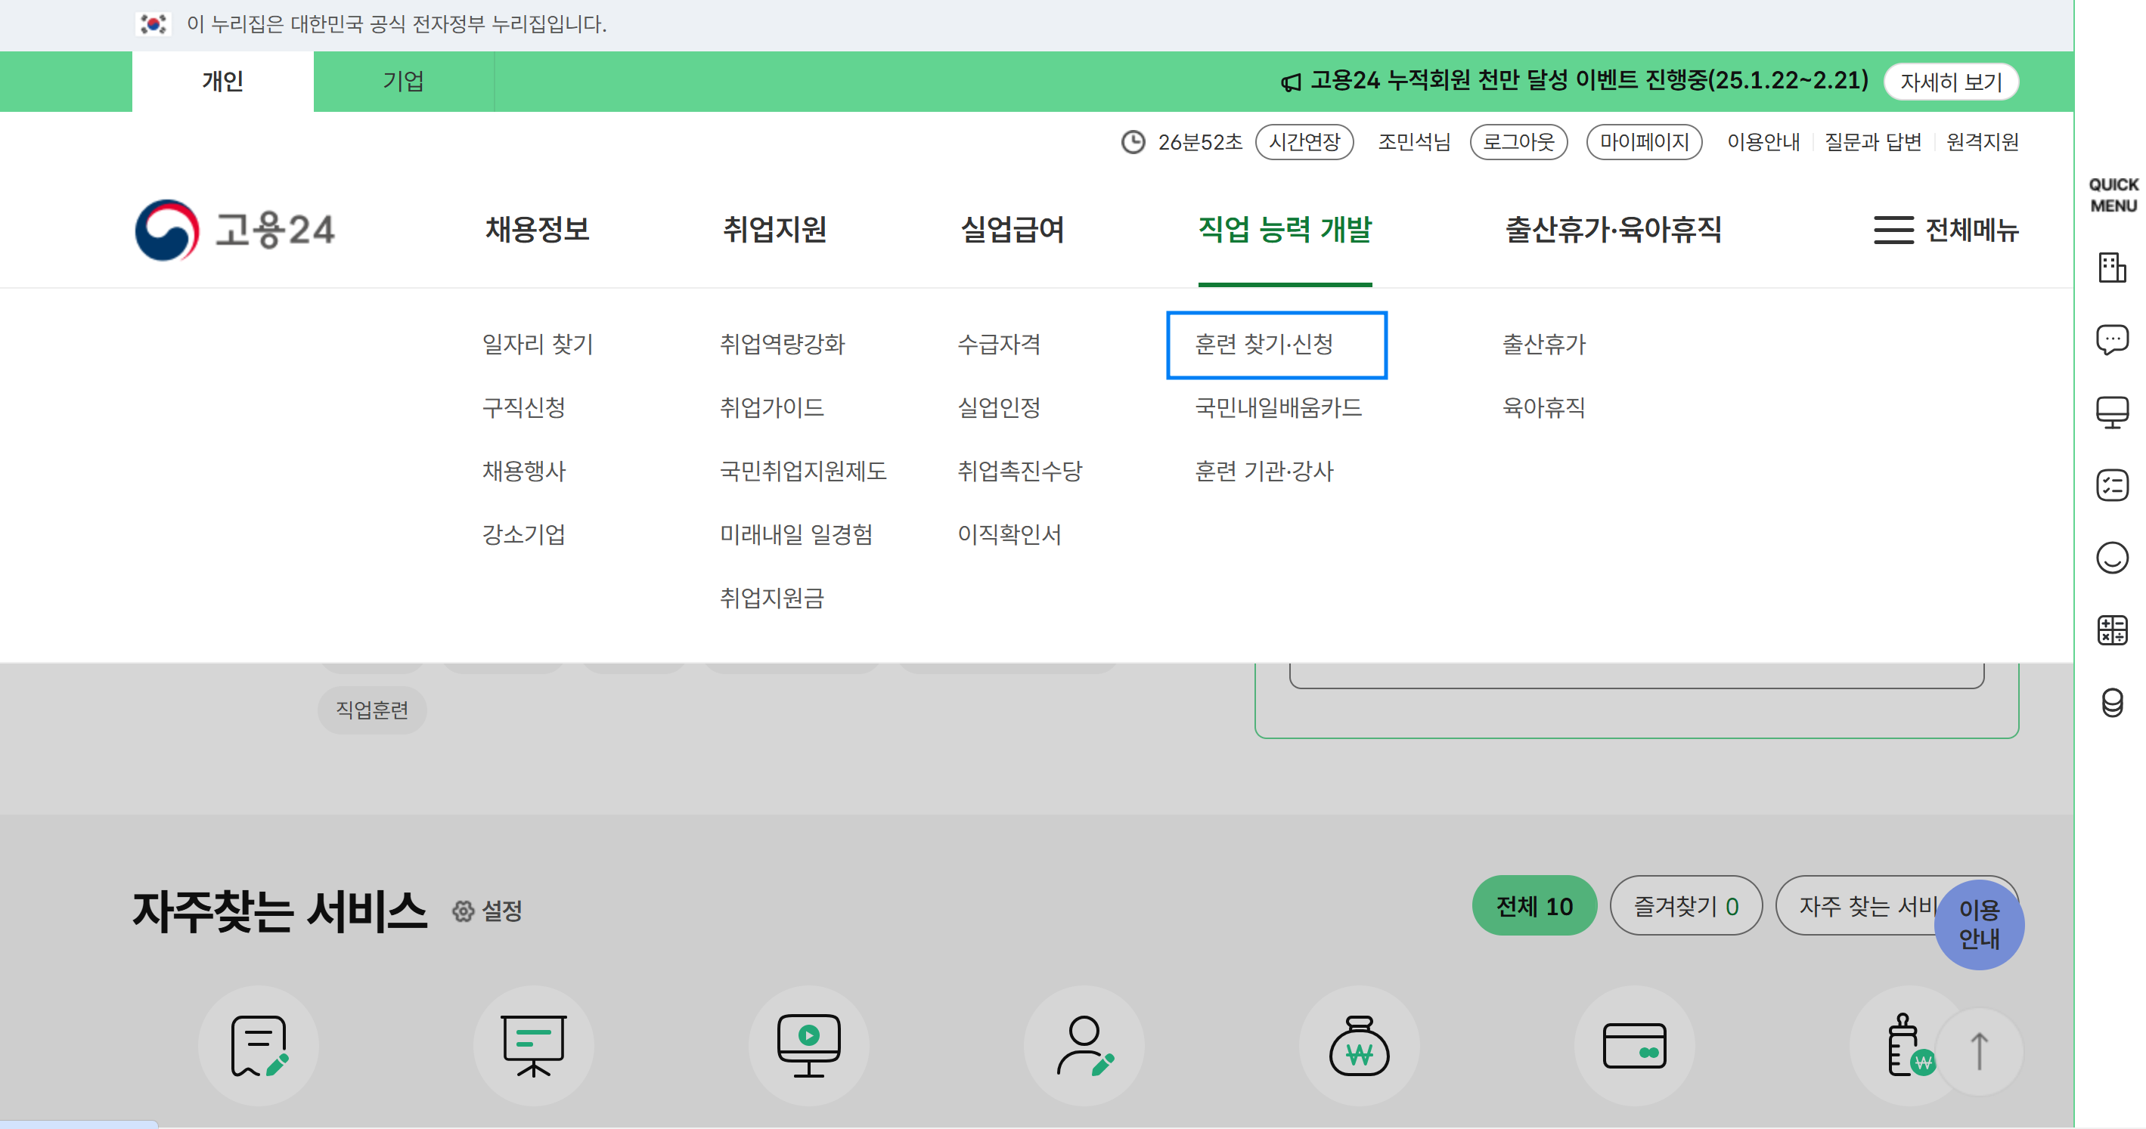
Task: Open the chat bubble icon in Quick Menu
Action: pyautogui.click(x=2112, y=340)
